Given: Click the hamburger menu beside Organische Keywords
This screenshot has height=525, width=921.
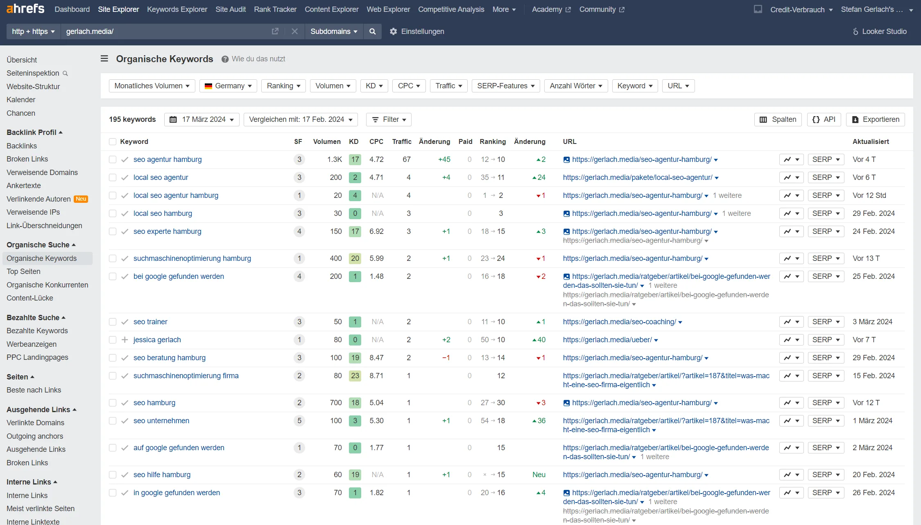Looking at the screenshot, I should [104, 59].
